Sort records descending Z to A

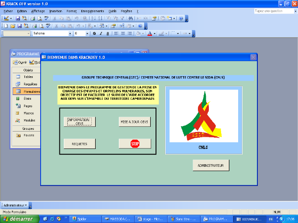(x=100, y=18)
